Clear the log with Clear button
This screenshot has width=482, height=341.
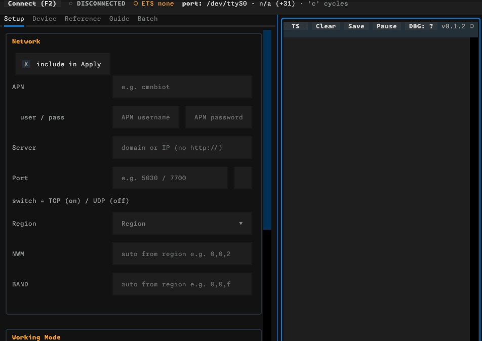326,26
